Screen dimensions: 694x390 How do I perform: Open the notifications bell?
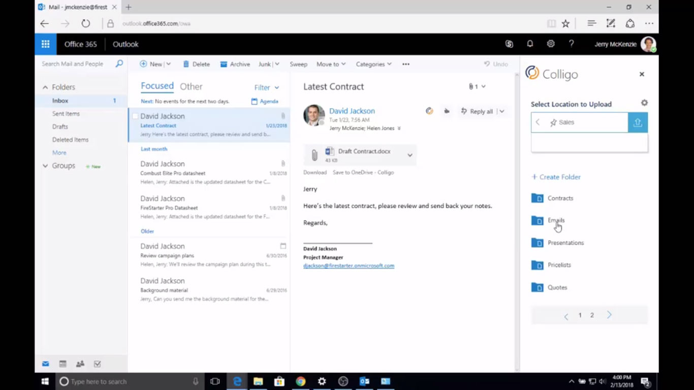coord(530,44)
